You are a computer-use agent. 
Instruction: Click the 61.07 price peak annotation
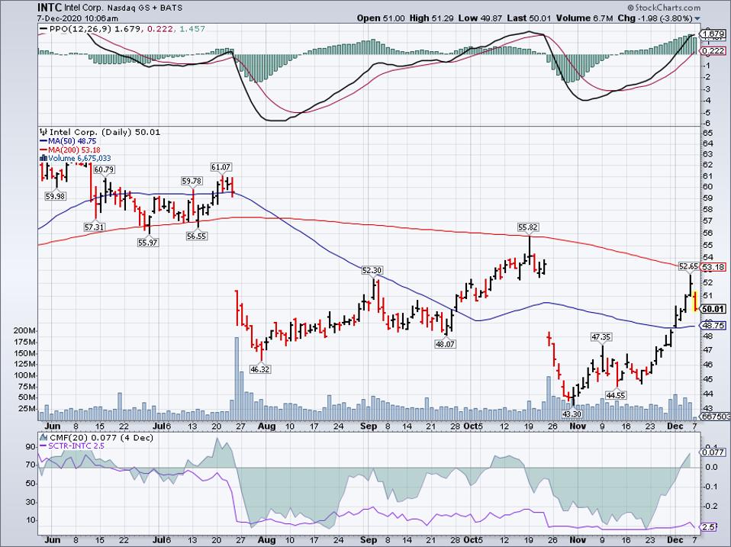[221, 167]
